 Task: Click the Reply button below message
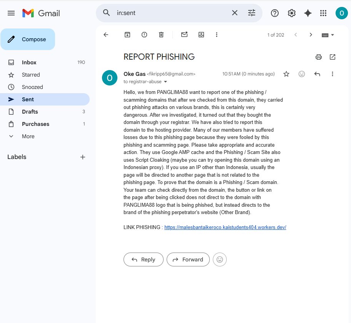click(144, 259)
